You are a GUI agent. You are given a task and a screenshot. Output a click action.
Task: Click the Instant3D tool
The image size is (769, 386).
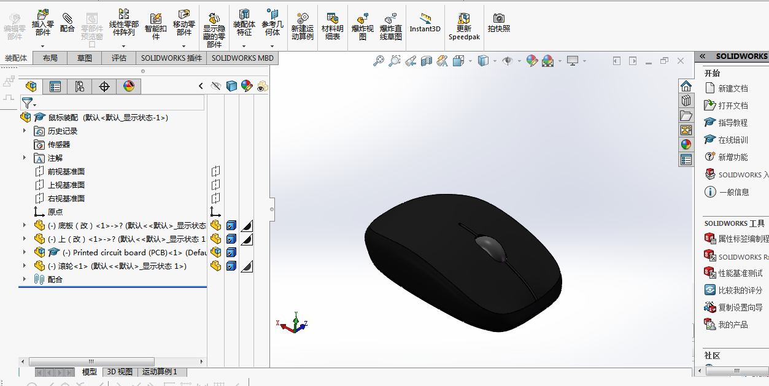[425, 23]
